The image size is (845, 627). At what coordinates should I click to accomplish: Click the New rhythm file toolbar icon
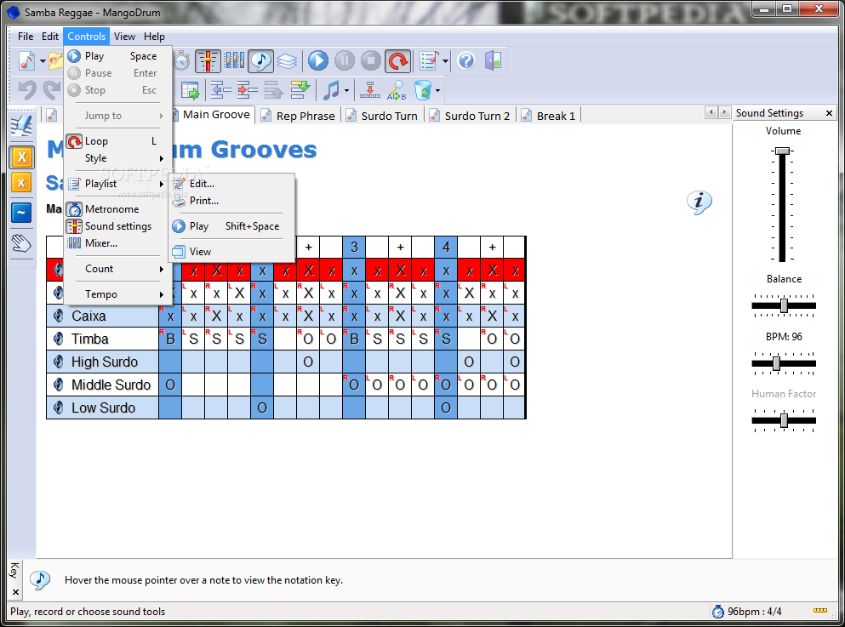(26, 61)
